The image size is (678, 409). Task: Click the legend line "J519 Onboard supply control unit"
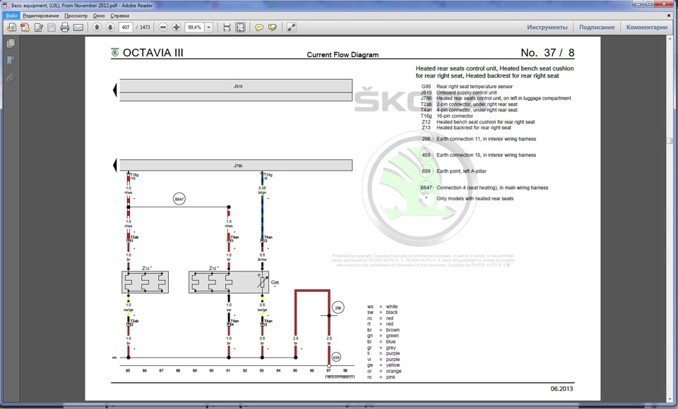[x=458, y=92]
